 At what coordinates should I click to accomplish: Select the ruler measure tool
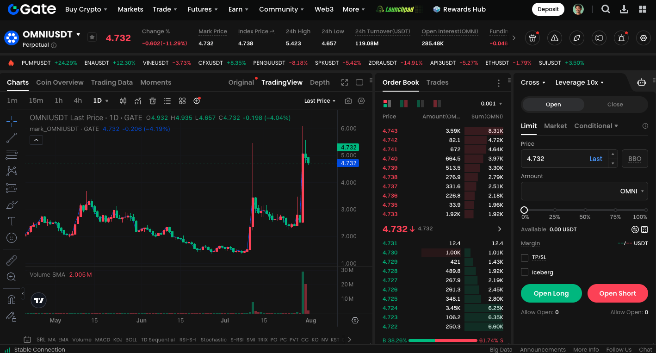click(12, 260)
